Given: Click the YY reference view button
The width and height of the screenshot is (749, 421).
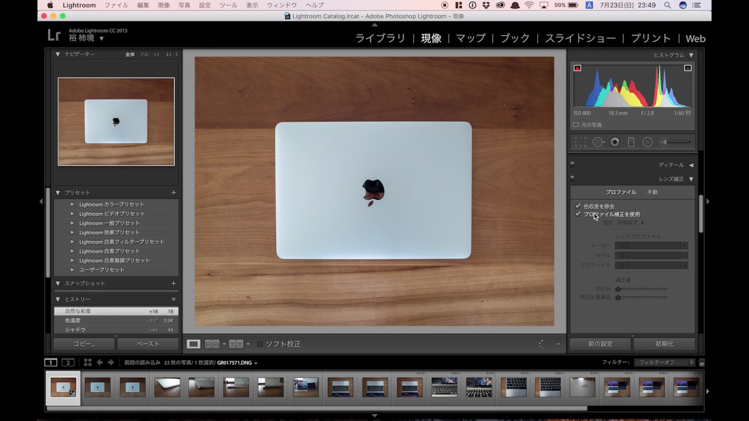Looking at the screenshot, I should point(236,344).
